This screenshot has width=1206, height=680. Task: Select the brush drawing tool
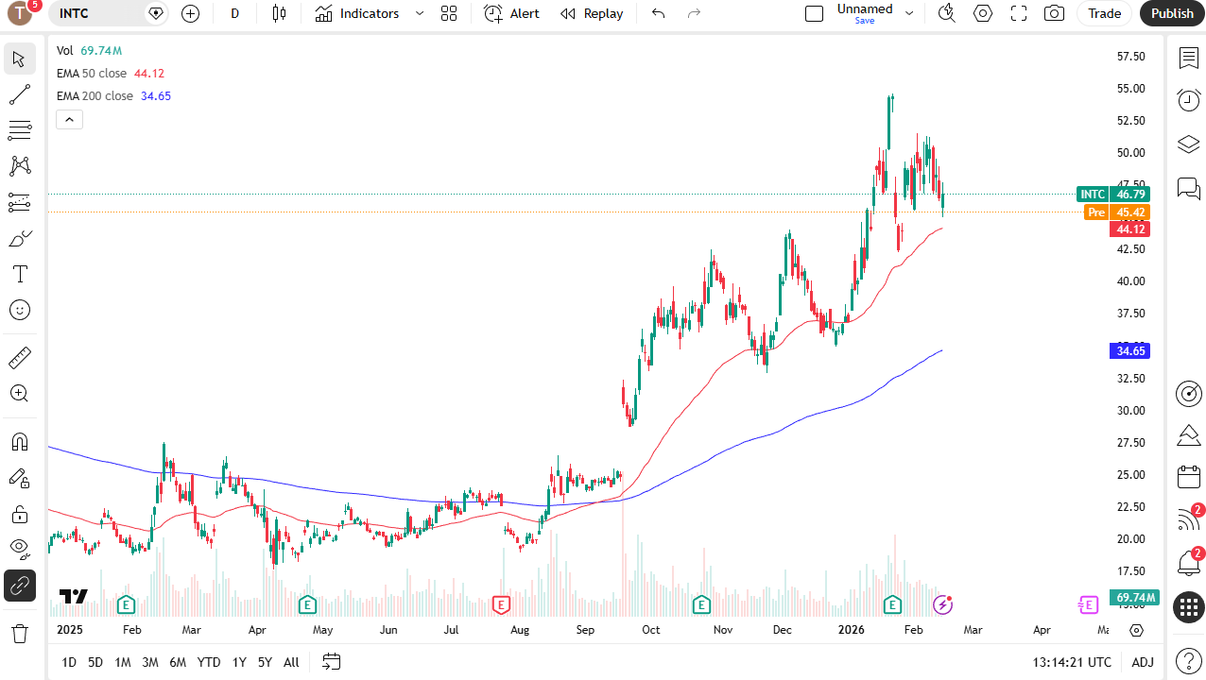tap(19, 238)
